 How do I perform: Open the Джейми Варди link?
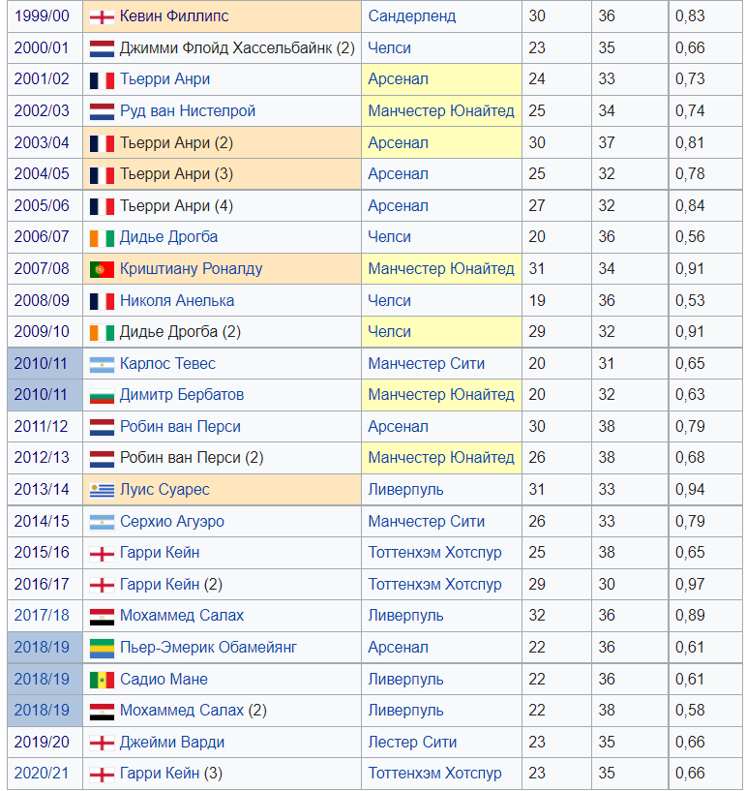tap(172, 743)
